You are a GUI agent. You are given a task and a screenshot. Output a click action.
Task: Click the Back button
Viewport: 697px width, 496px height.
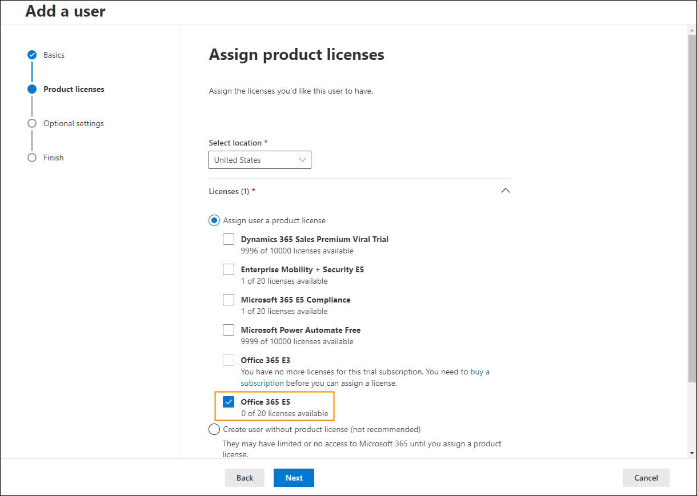click(245, 478)
